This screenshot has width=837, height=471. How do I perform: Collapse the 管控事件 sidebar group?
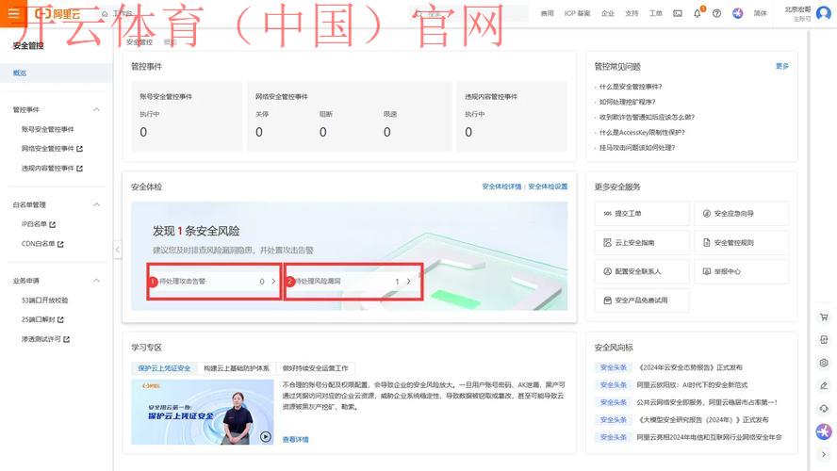tap(97, 109)
